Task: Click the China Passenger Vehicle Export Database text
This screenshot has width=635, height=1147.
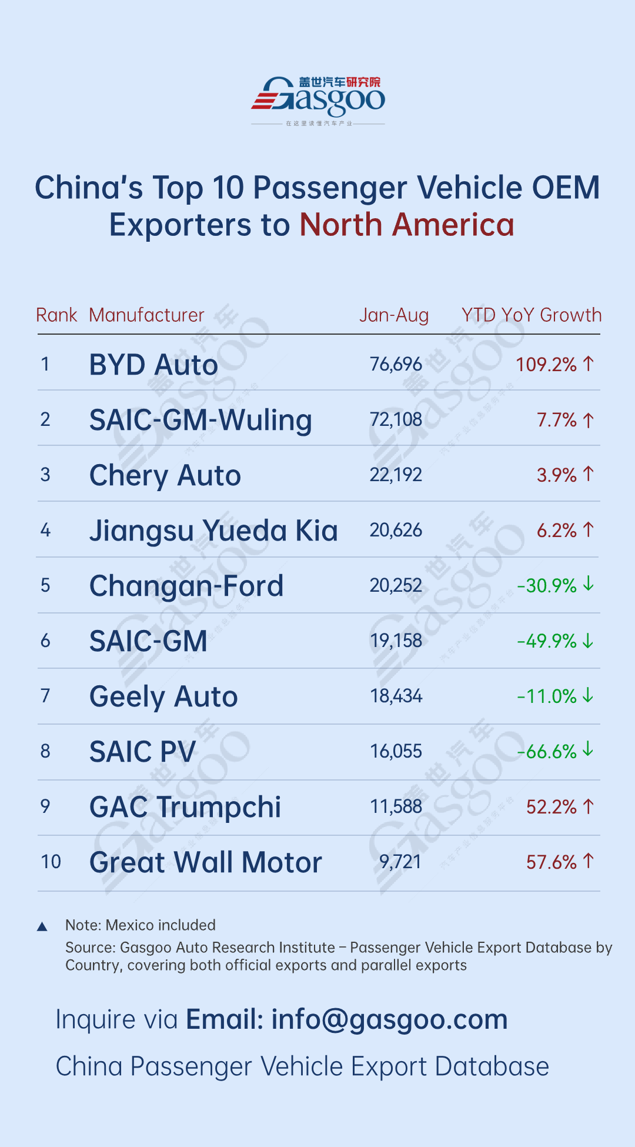Action: click(302, 1066)
